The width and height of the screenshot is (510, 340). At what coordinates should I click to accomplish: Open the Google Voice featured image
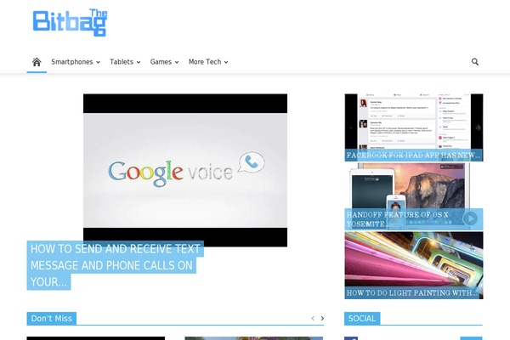(x=185, y=170)
